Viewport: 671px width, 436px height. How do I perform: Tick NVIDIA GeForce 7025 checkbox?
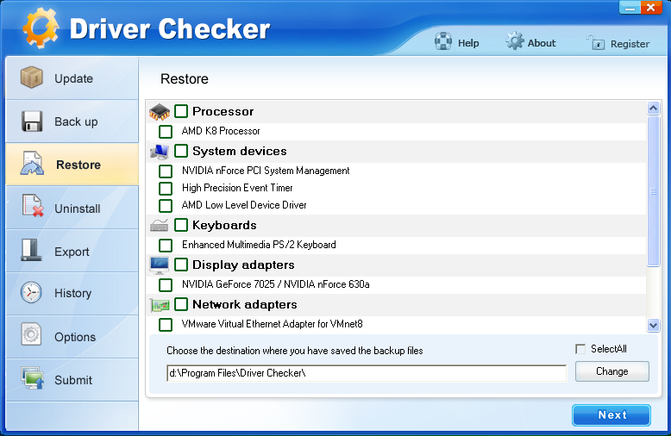(x=166, y=285)
